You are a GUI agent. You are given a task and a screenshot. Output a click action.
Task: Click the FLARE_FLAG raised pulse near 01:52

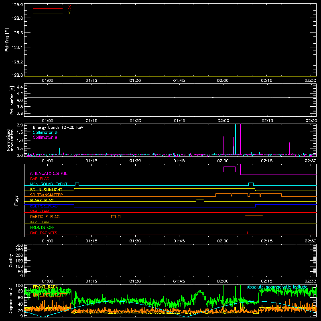coord(200,199)
